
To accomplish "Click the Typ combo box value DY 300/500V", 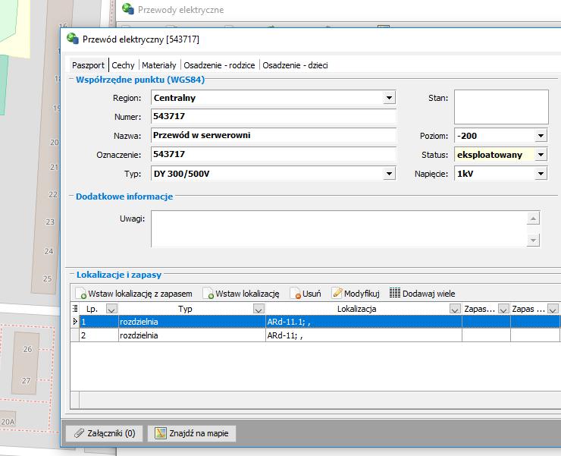I will click(267, 174).
